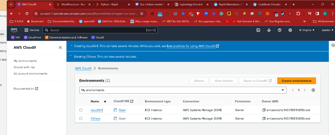
Task: Copy Owner ARN for cloud9v3 row
Action: (x=264, y=110)
